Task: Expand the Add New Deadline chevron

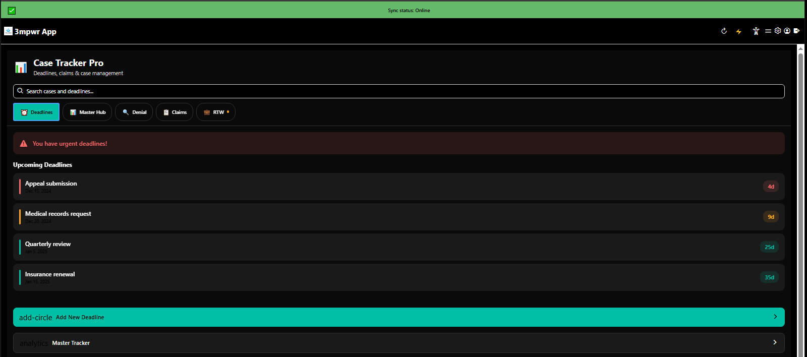Action: 775,317
